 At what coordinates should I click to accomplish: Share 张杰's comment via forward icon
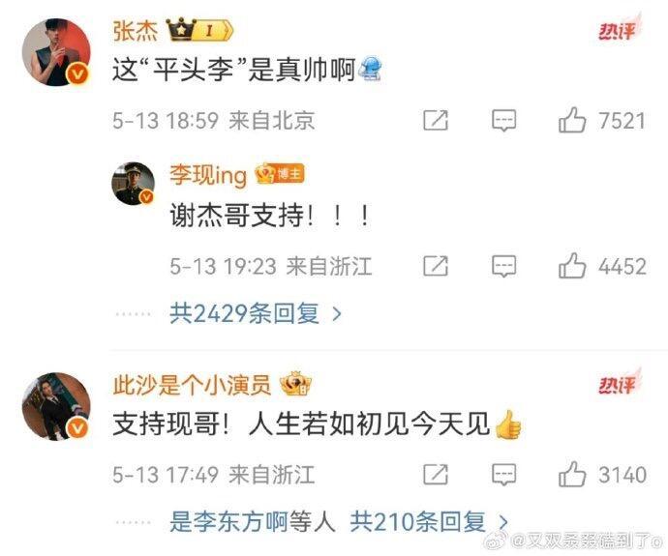(436, 121)
